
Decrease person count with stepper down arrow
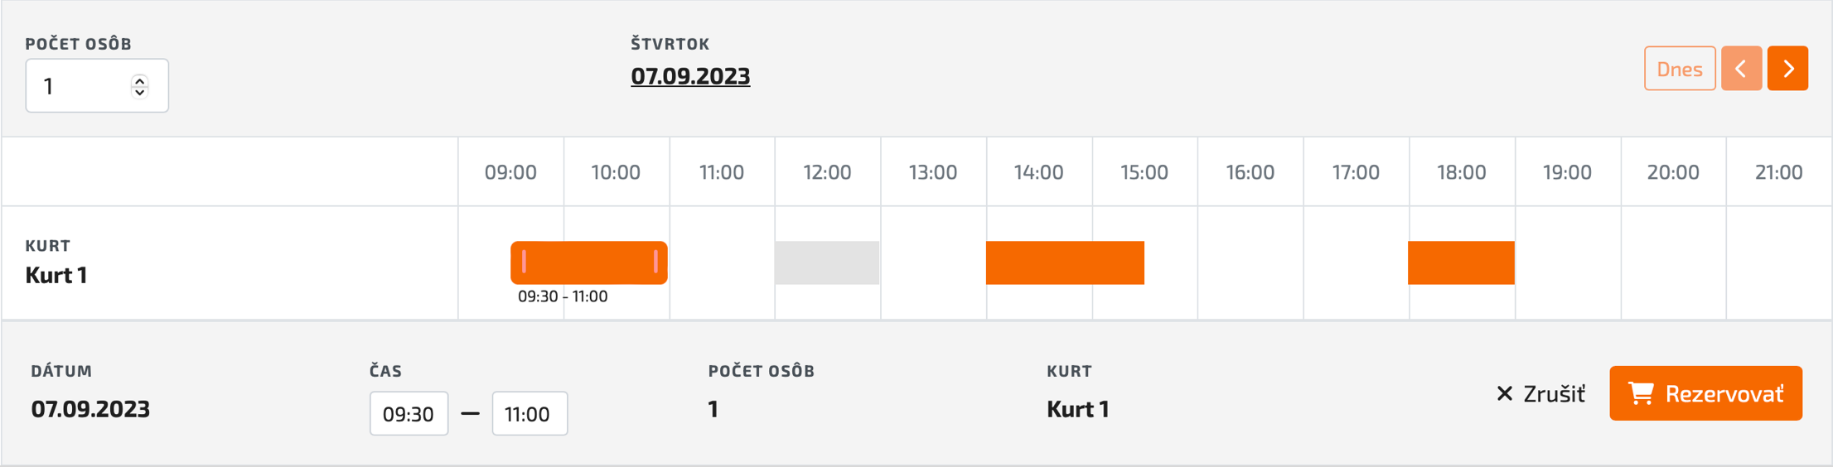point(140,92)
